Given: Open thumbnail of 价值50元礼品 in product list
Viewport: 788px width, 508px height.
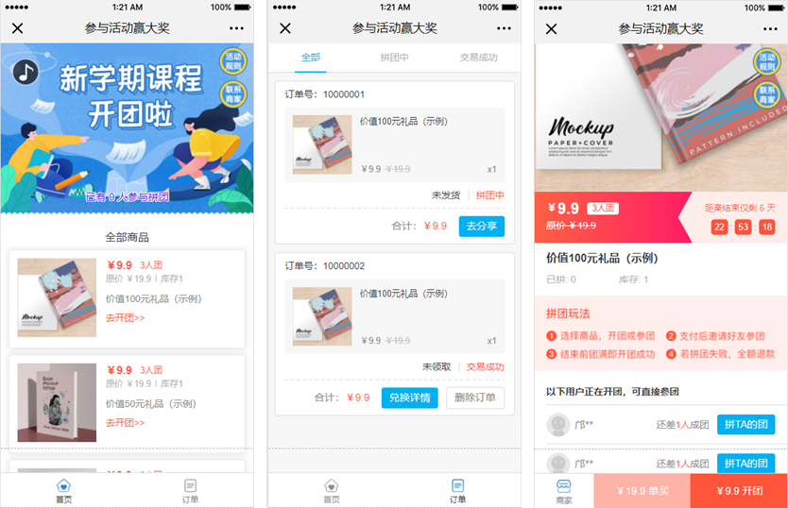Looking at the screenshot, I should [57, 402].
